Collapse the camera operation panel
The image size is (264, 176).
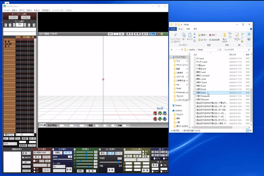(53, 149)
